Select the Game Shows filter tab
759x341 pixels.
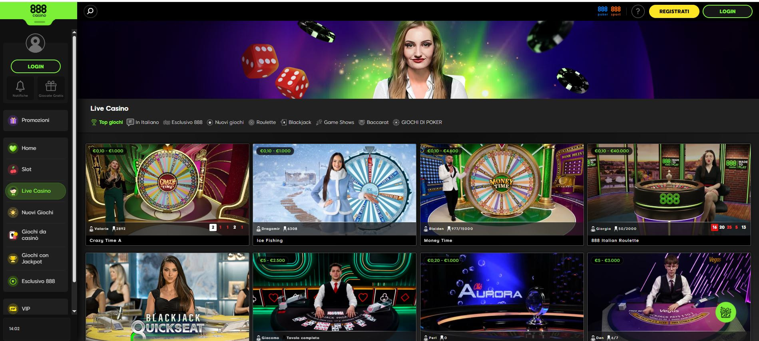coord(335,122)
